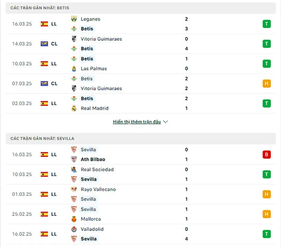
Task: Toggle the green T result badge for Leganes match
Action: 267,24
